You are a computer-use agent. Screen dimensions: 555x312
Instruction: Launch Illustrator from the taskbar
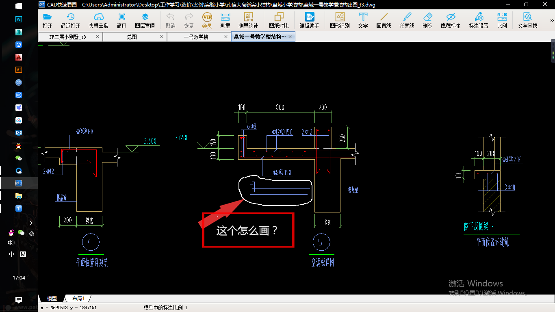pyautogui.click(x=19, y=69)
